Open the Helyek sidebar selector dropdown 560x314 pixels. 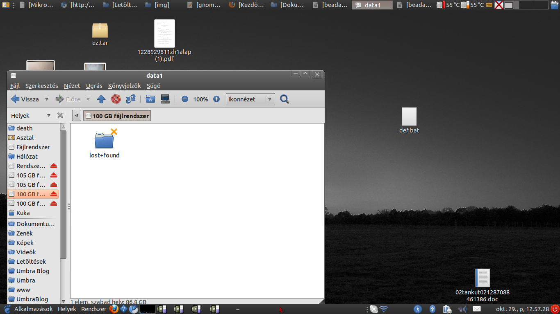[49, 116]
